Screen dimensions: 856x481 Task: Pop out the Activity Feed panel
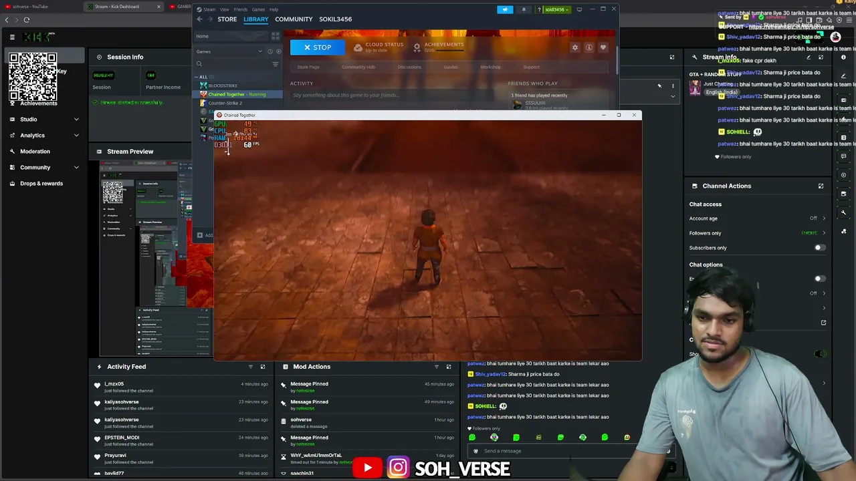(x=263, y=367)
